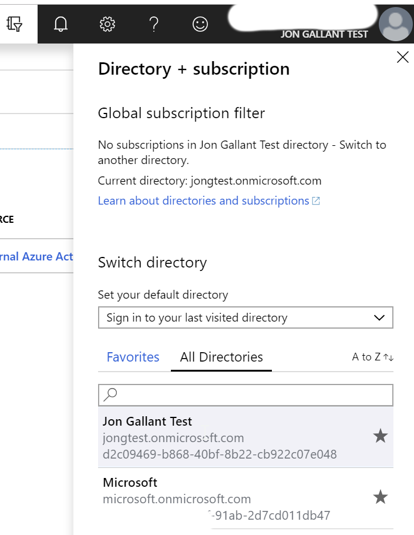
Task: Expand the Set your default directory dropdown
Action: [x=245, y=317]
